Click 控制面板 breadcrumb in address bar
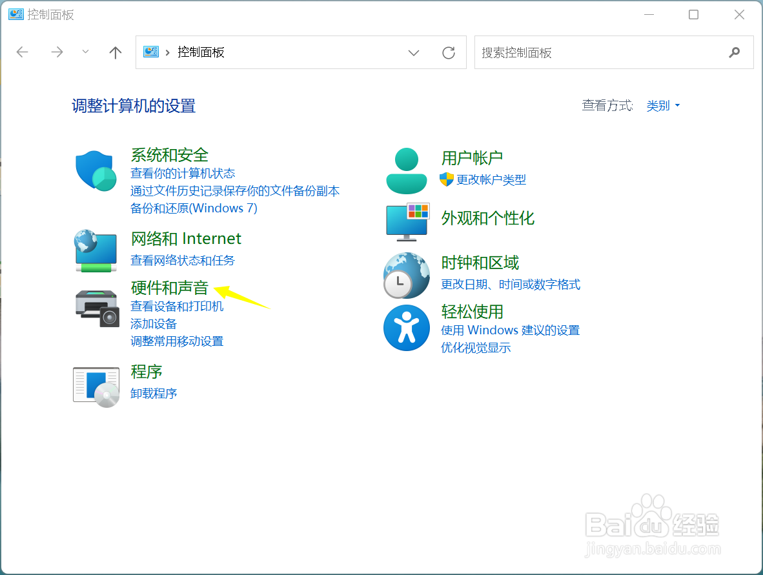The width and height of the screenshot is (763, 575). pos(201,52)
